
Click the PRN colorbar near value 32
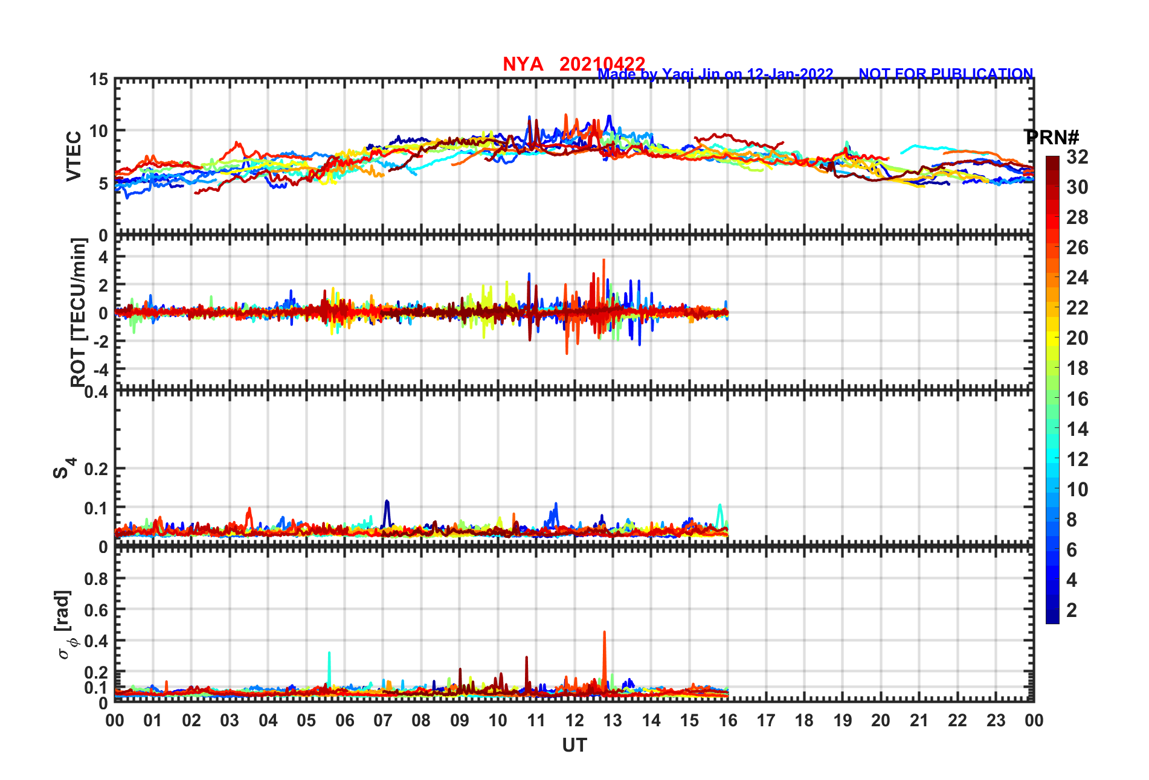(x=1052, y=159)
